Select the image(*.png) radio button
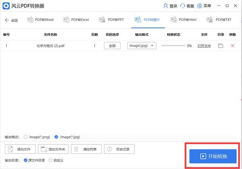The image size is (242, 169). click(26, 137)
